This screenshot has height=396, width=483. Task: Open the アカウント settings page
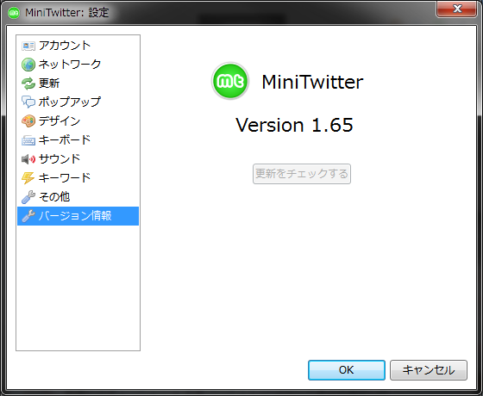pos(78,46)
